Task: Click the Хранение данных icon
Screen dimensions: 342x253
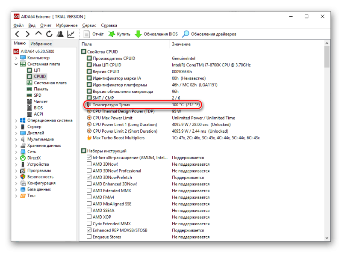Action: [x=23, y=146]
